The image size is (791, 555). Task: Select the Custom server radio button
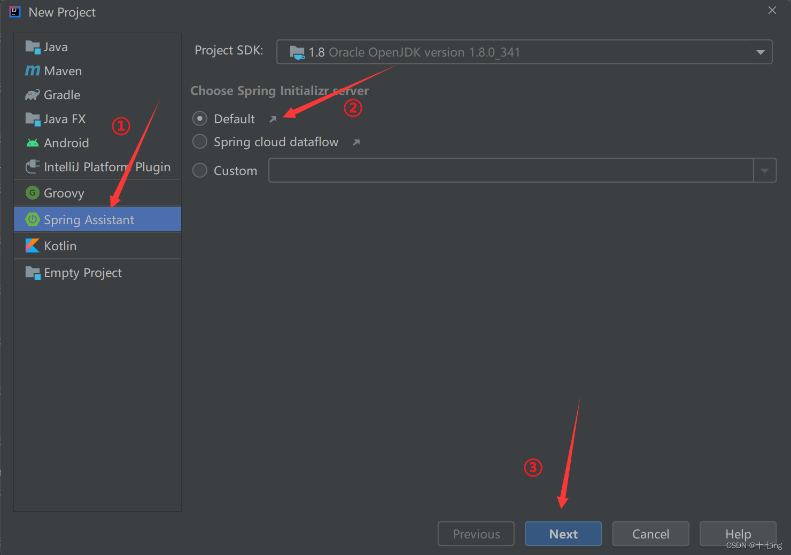[200, 170]
